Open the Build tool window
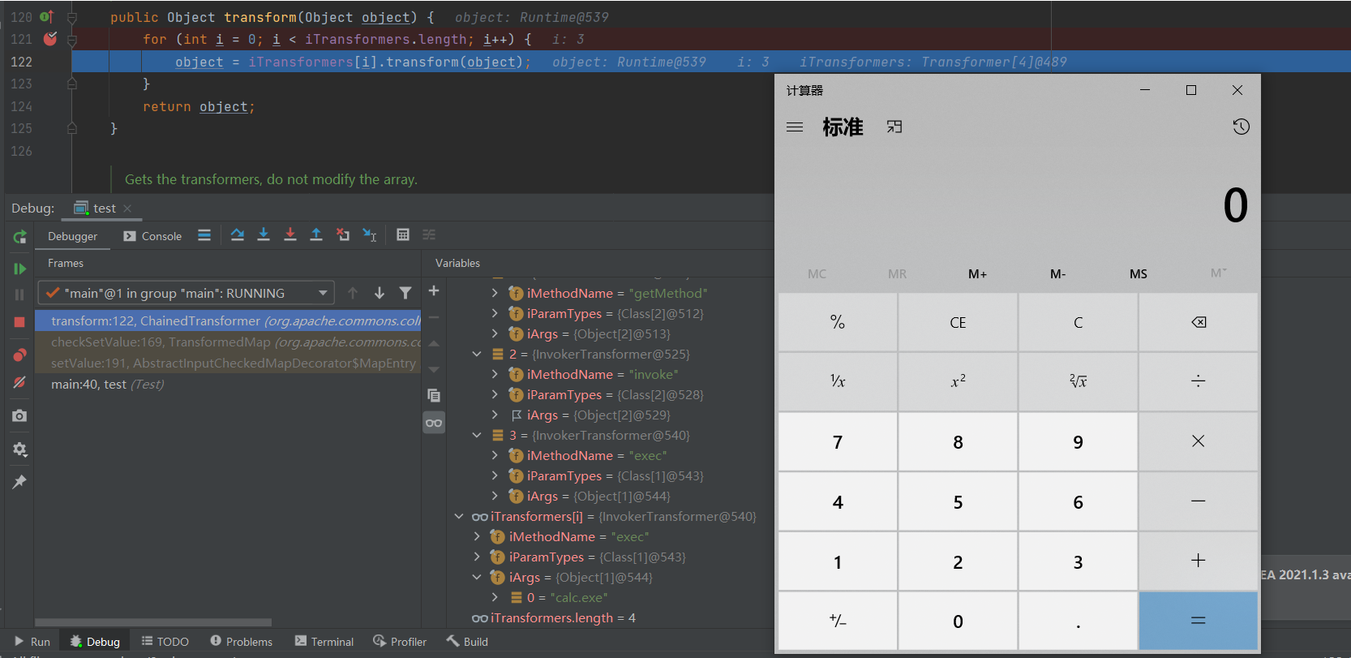 coord(467,641)
